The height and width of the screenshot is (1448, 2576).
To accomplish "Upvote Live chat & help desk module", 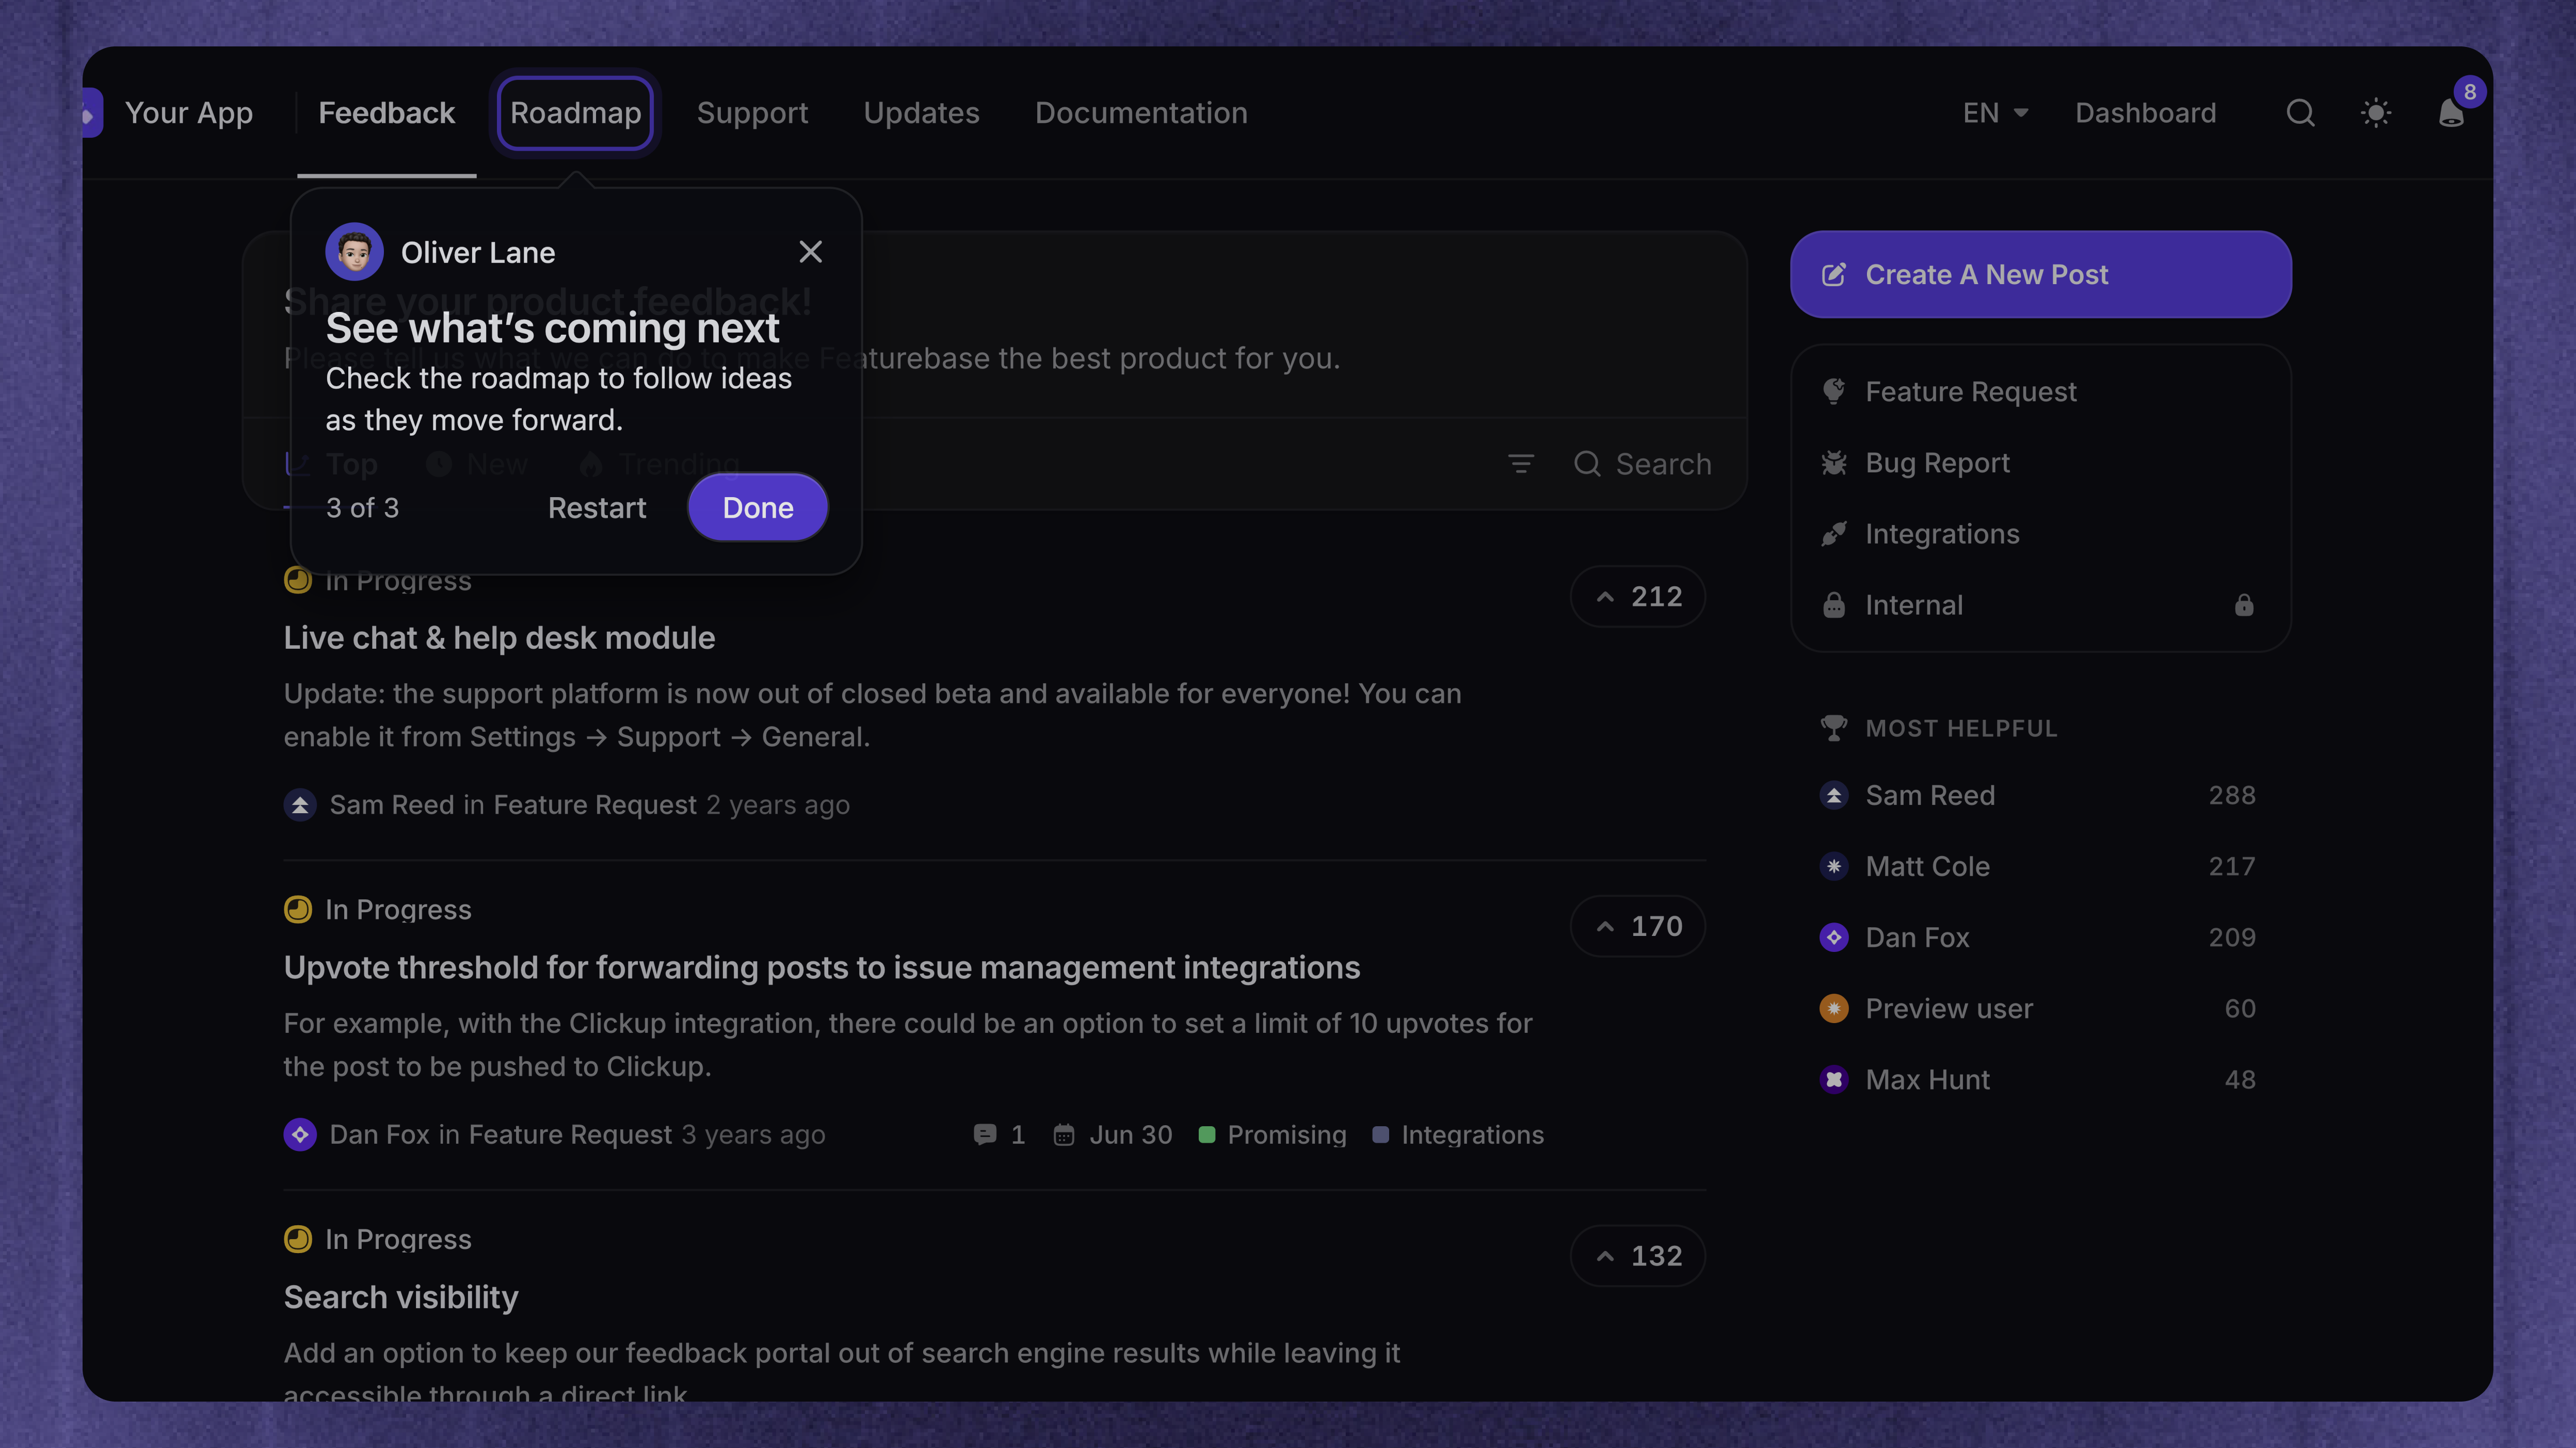I will (x=1637, y=597).
